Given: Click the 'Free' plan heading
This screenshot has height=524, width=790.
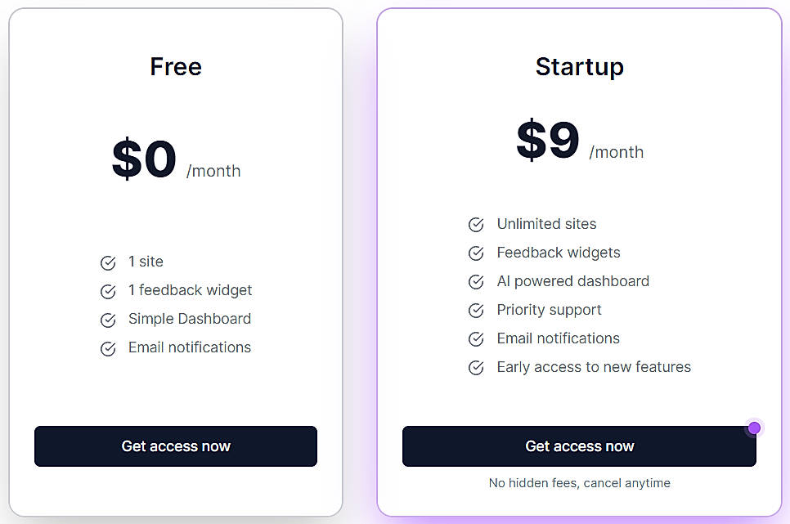Looking at the screenshot, I should click(x=175, y=66).
